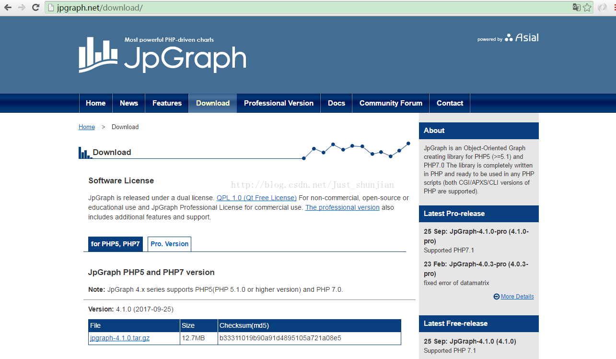Click the More Details link

click(x=517, y=297)
